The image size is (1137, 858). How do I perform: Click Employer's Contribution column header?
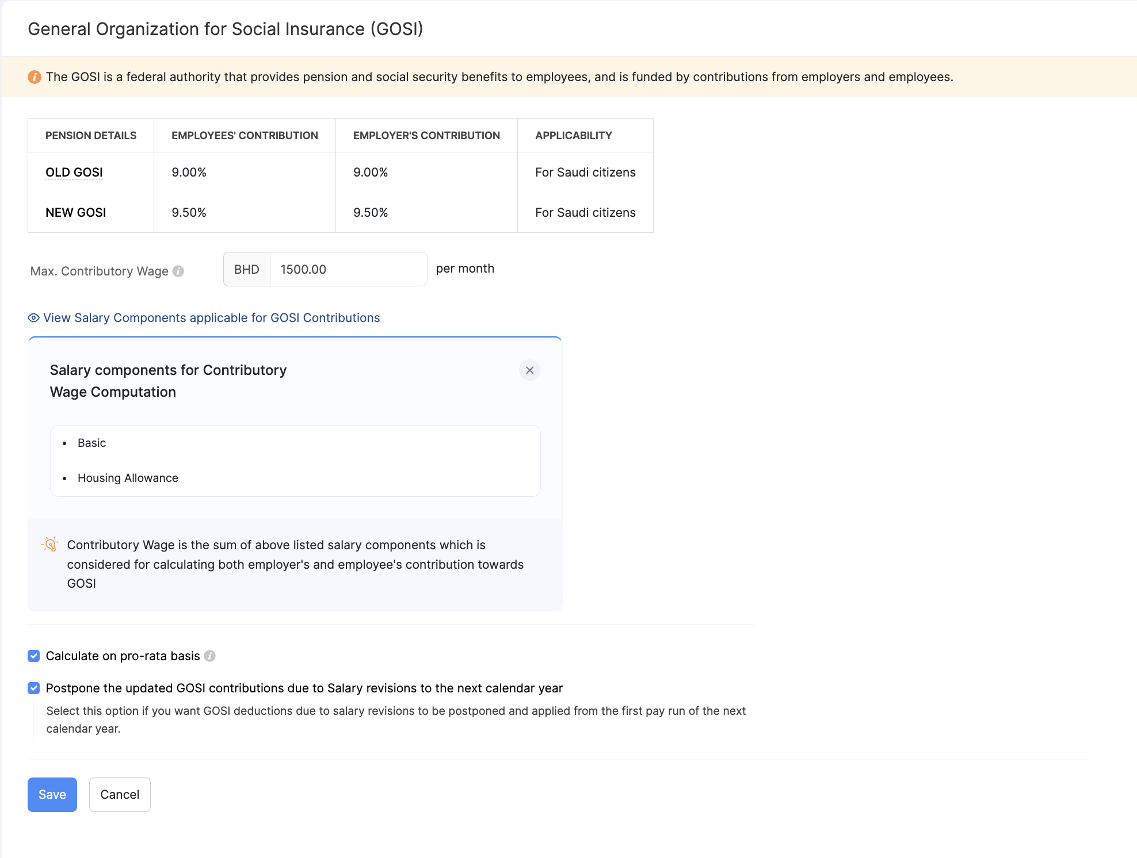pyautogui.click(x=426, y=136)
